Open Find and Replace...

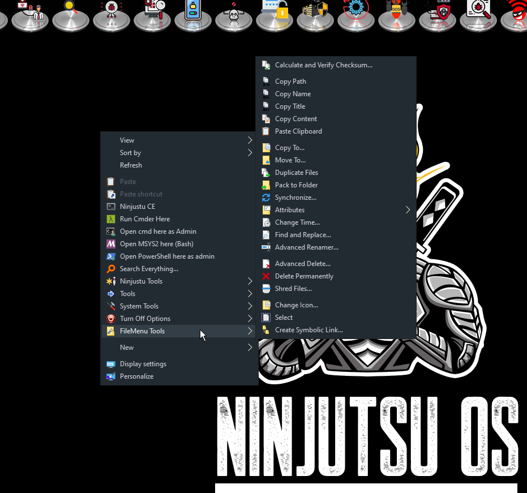point(336,234)
